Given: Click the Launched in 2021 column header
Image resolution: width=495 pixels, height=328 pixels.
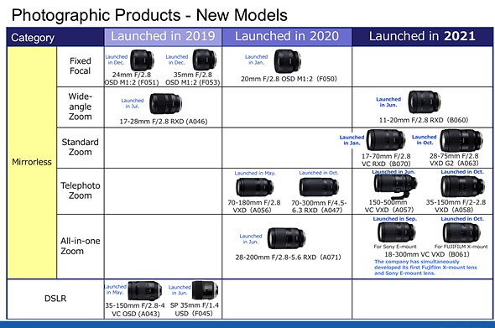Looking at the screenshot, I should (x=422, y=37).
